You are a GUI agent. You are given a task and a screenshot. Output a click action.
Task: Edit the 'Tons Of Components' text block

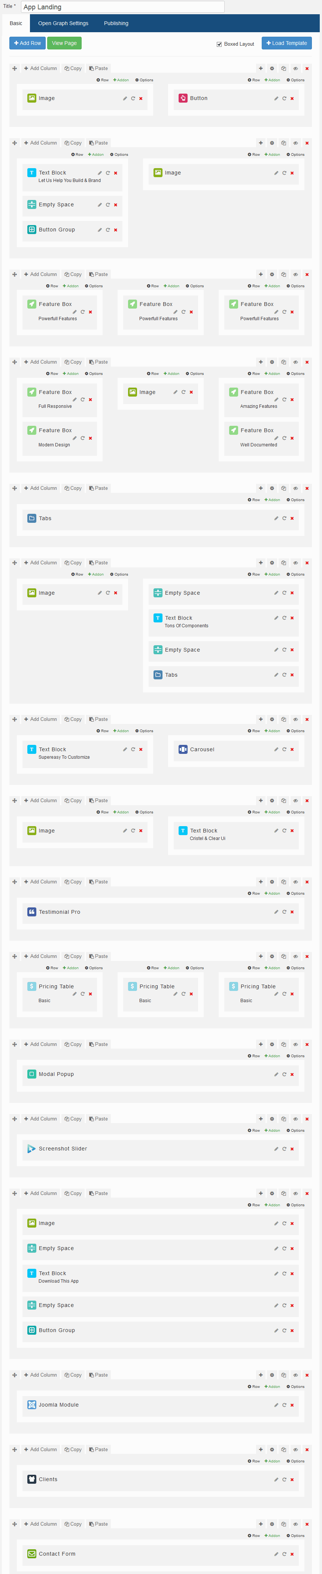pyautogui.click(x=276, y=618)
